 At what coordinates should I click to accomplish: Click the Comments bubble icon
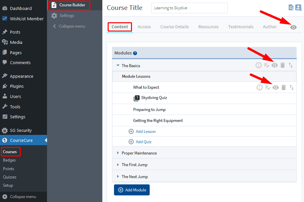[5, 62]
